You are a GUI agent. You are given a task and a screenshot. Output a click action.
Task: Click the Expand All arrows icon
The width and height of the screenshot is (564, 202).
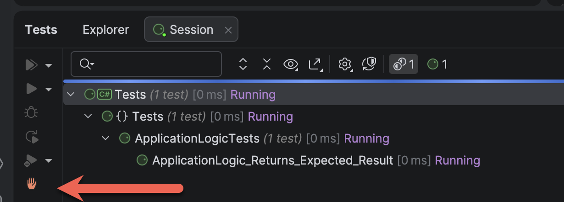pos(243,64)
